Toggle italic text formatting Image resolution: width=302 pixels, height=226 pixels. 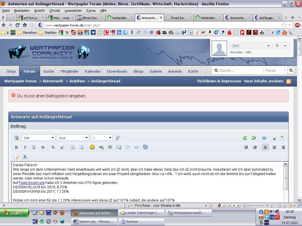(x=25, y=147)
